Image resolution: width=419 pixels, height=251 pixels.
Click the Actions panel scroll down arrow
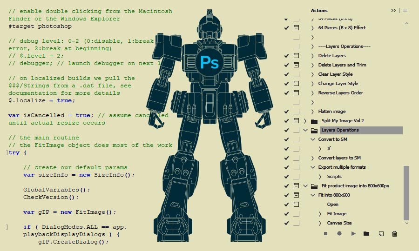pyautogui.click(x=407, y=223)
